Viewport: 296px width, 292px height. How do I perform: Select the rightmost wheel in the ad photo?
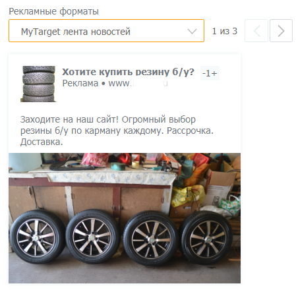[206, 238]
